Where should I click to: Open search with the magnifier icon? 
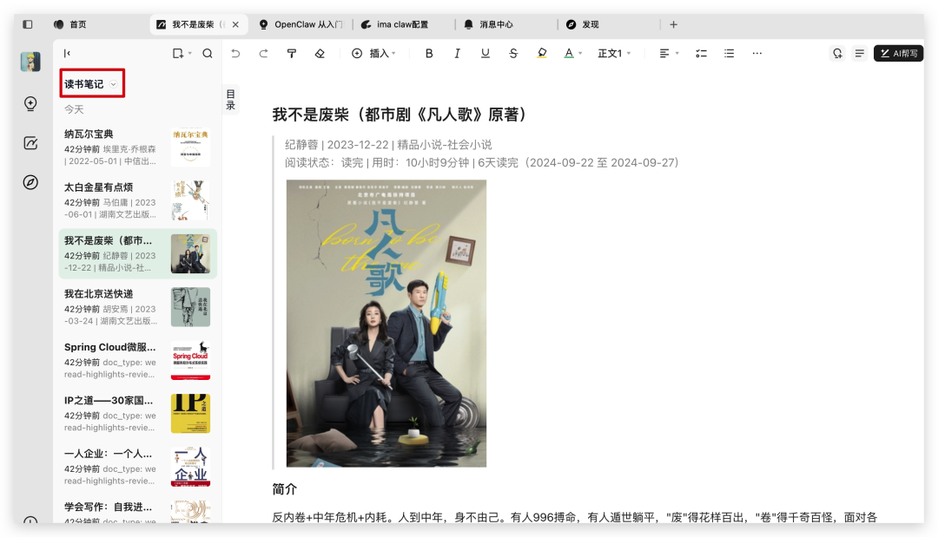coord(208,53)
